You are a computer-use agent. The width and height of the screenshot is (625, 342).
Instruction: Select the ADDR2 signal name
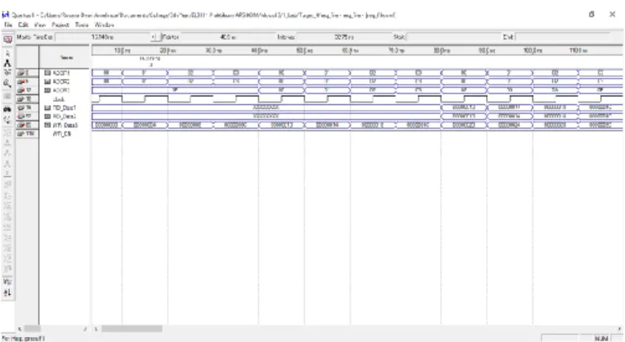coord(61,82)
